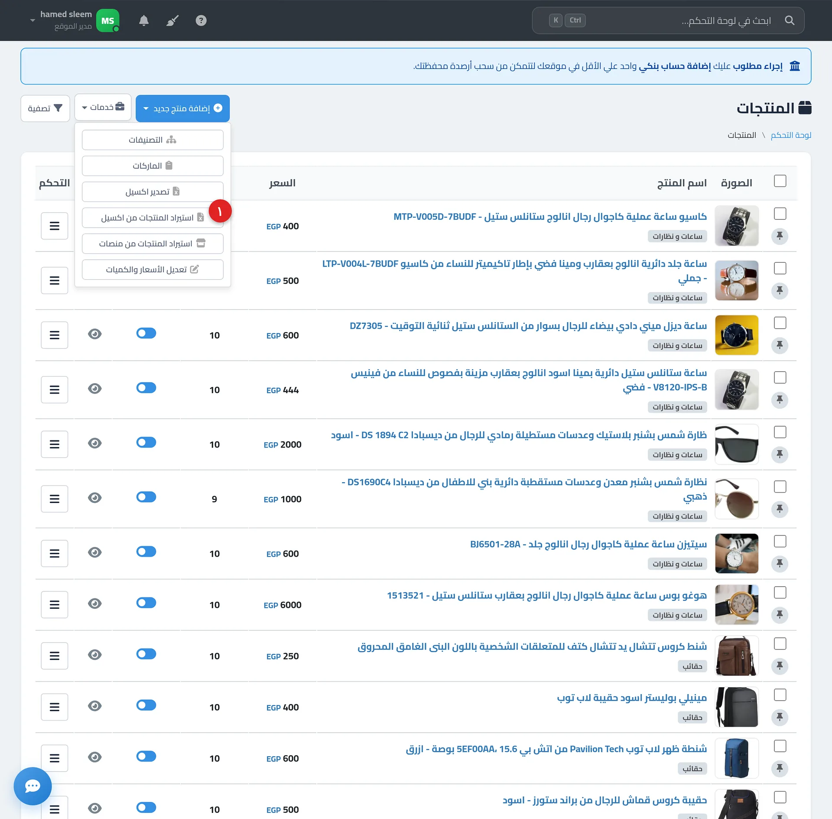The width and height of the screenshot is (832, 819).
Task: Click the bank icon in the alert
Action: click(795, 66)
